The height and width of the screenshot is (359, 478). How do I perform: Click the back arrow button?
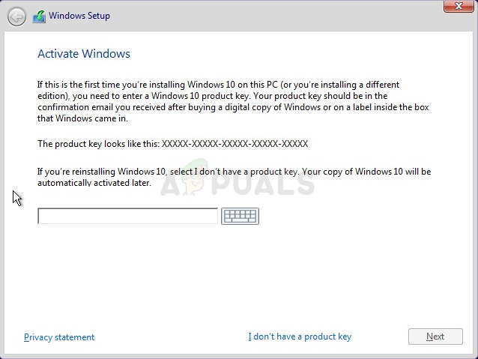[x=16, y=16]
